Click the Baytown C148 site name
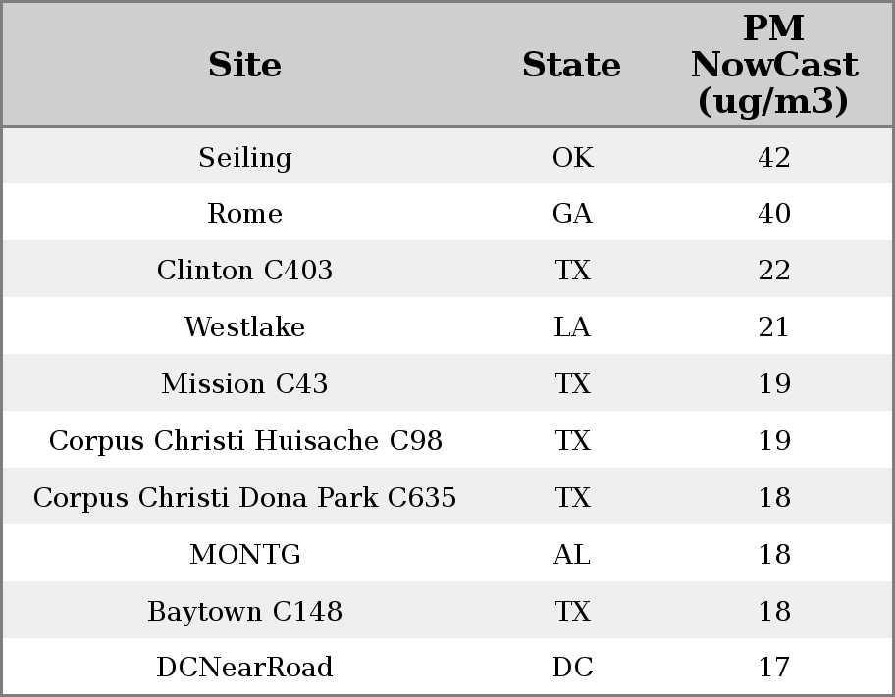 tap(244, 612)
